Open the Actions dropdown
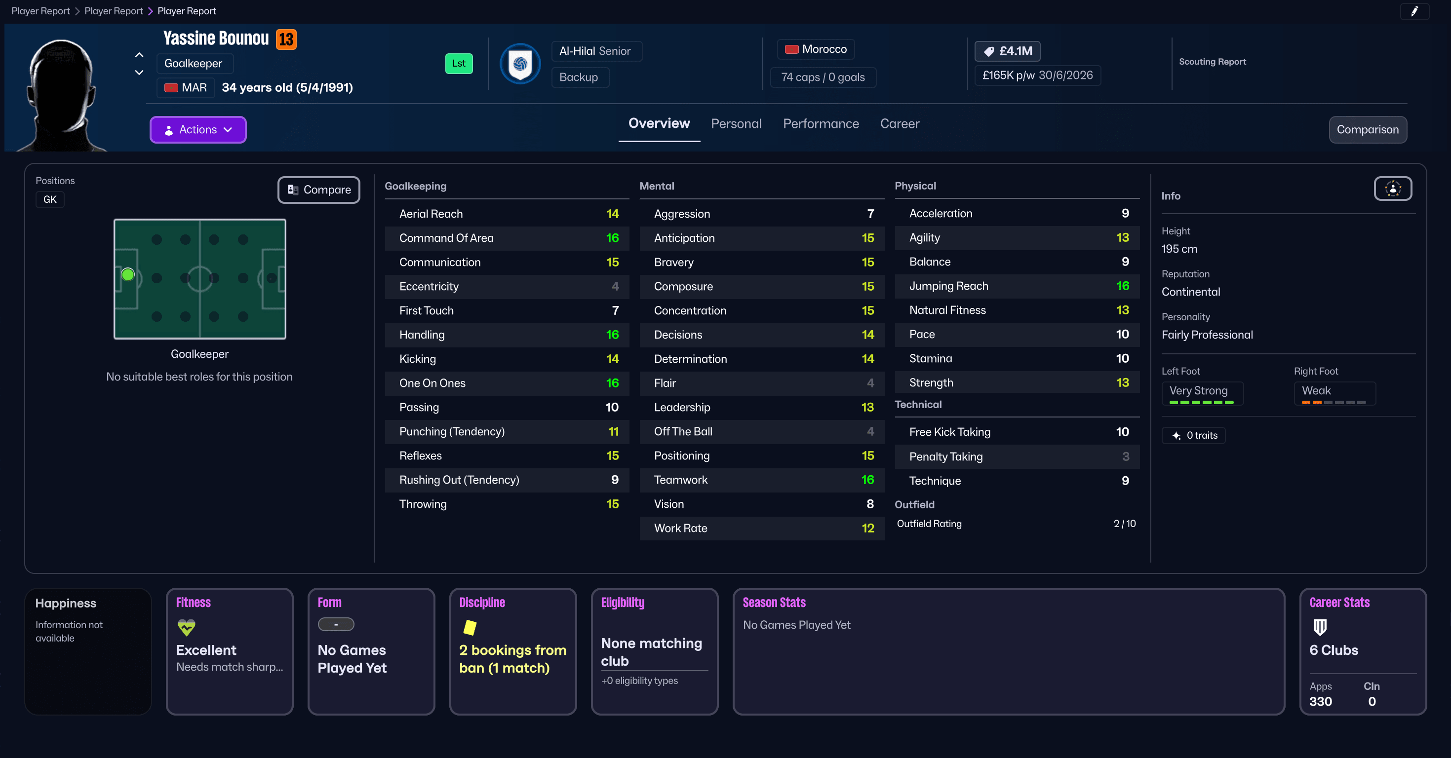The image size is (1451, 758). tap(197, 129)
